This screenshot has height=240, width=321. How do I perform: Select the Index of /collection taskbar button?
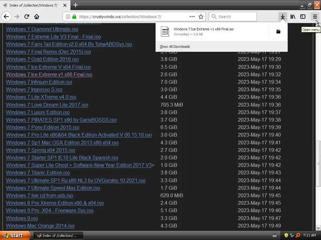coord(58,236)
